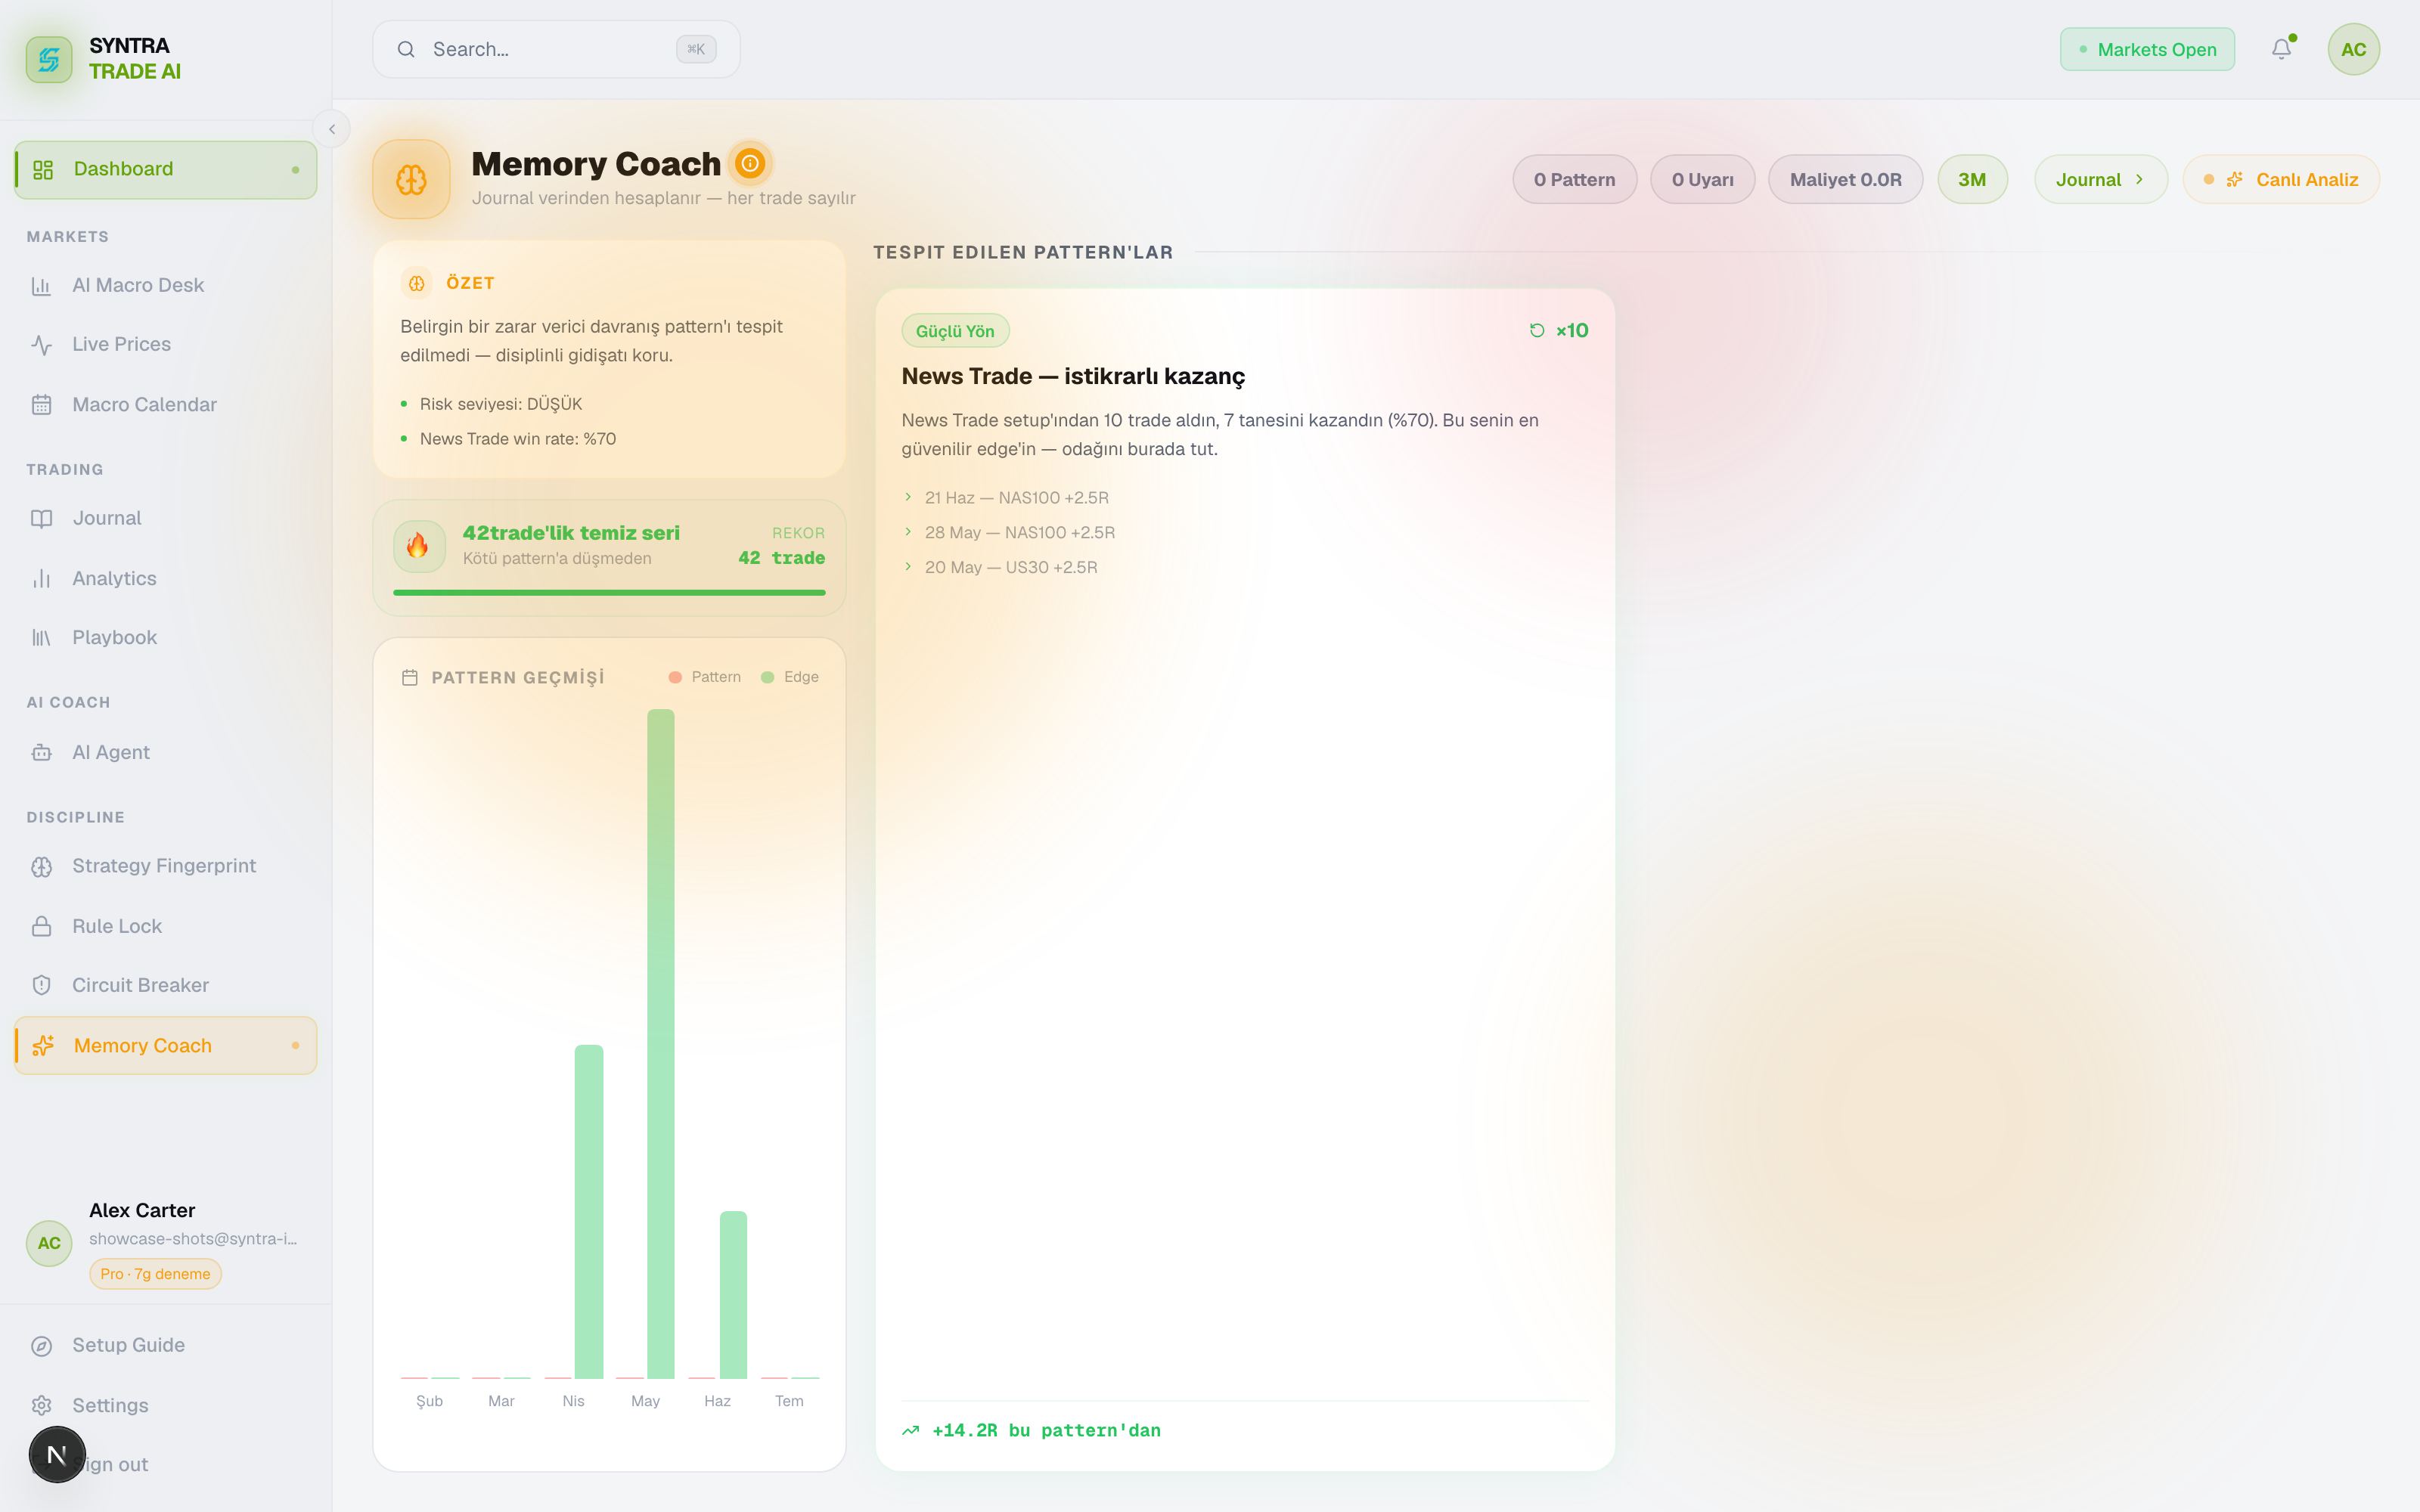The image size is (2420, 1512).
Task: Click the AI Agent robot icon
Action: click(x=41, y=753)
